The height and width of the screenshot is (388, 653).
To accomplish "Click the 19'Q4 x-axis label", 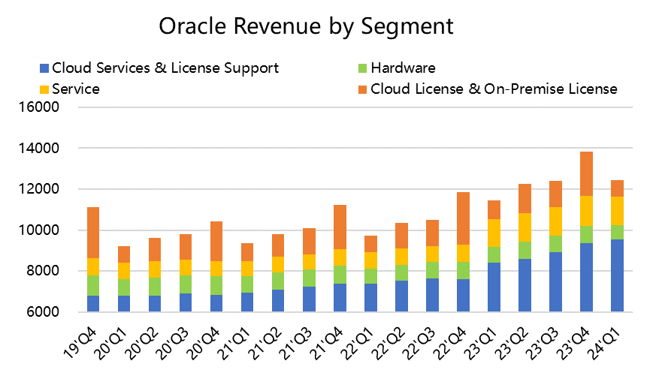I will (80, 343).
